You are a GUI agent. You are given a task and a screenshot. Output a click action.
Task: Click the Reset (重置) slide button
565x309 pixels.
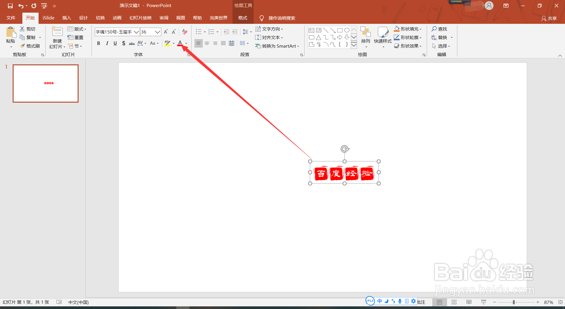75,37
